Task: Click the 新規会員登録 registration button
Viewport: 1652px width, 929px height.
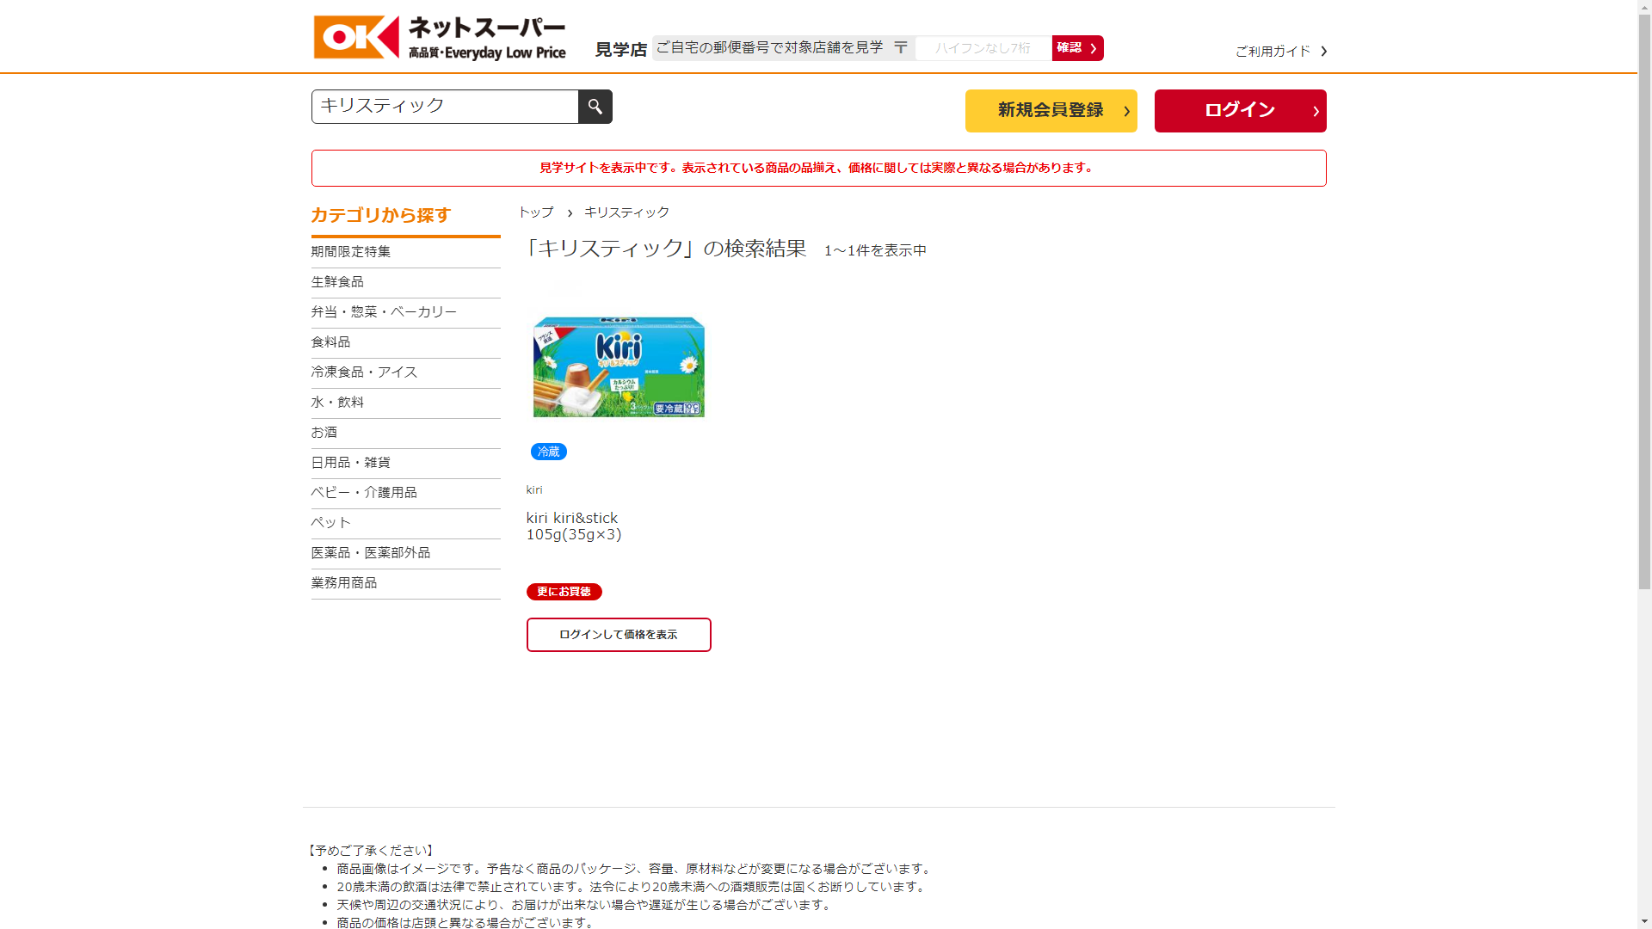Action: [1051, 111]
